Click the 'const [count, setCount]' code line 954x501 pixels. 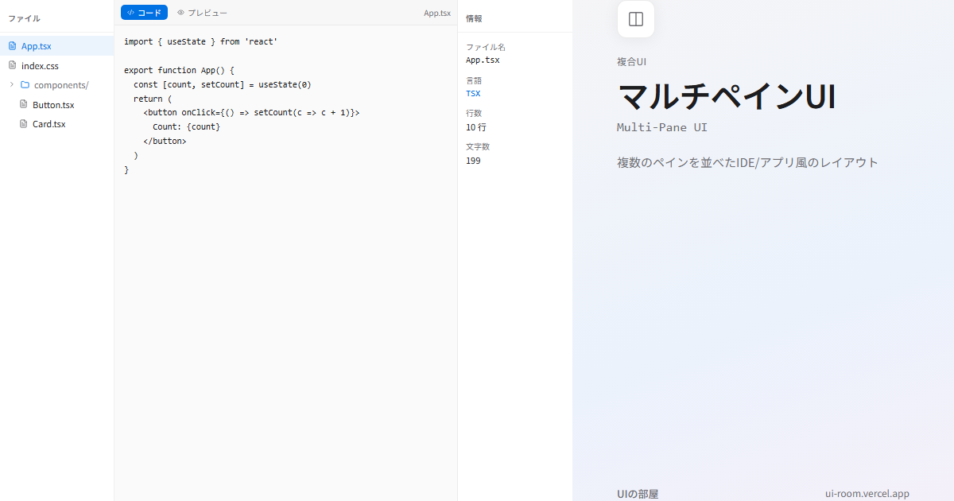223,84
